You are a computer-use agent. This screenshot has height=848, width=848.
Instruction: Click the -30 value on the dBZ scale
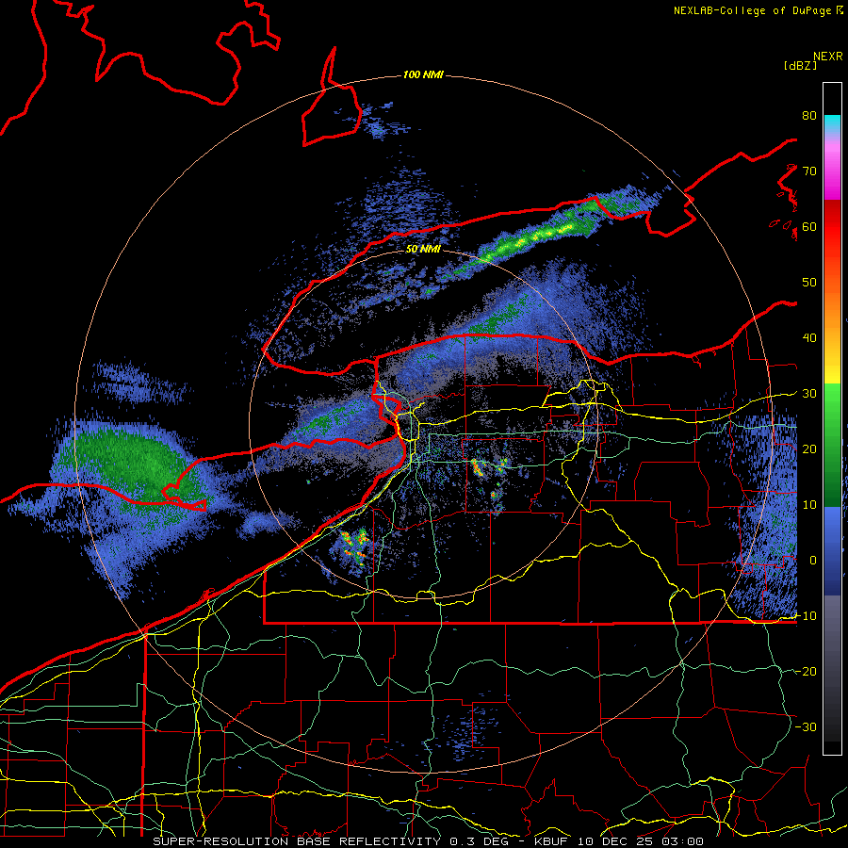pyautogui.click(x=807, y=727)
